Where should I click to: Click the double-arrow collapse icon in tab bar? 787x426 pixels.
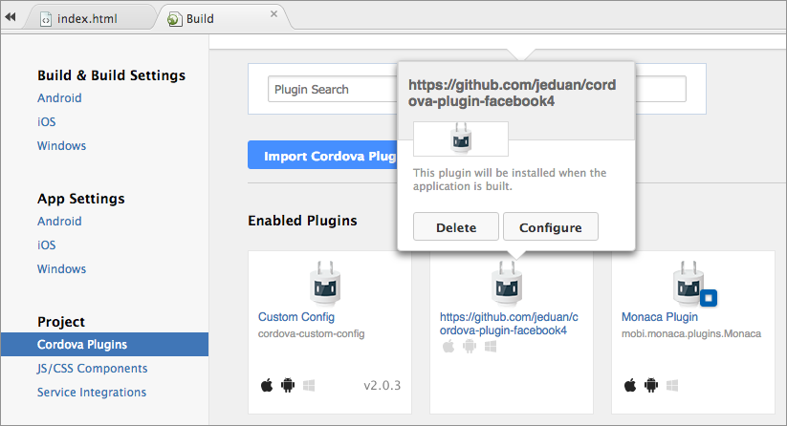point(11,17)
